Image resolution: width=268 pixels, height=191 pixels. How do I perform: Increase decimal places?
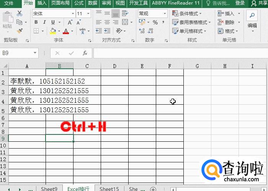(142, 31)
